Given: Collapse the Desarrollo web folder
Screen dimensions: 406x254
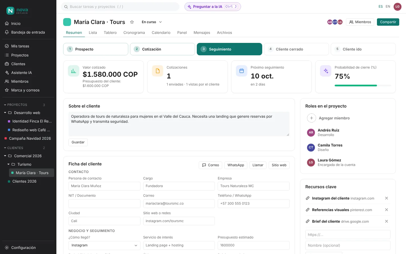Looking at the screenshot, I should click(5, 113).
